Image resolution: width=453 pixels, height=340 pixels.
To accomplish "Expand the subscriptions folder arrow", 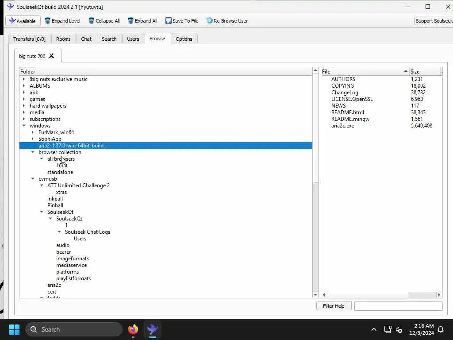I will [24, 119].
